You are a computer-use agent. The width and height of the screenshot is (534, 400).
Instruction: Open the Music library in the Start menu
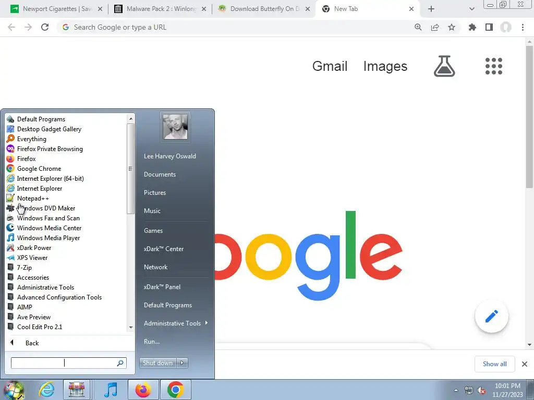(x=152, y=211)
